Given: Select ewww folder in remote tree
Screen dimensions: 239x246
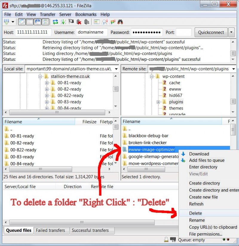Looking at the screenshot, I should 175,89.
